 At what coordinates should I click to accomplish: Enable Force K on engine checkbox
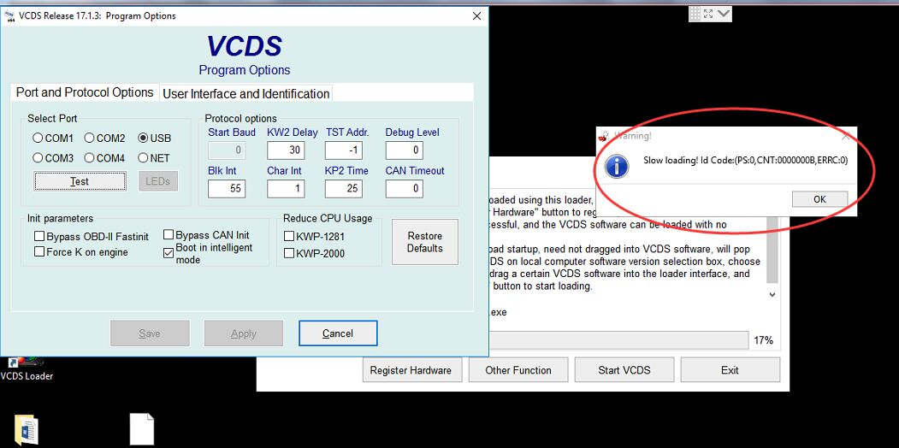click(x=39, y=251)
